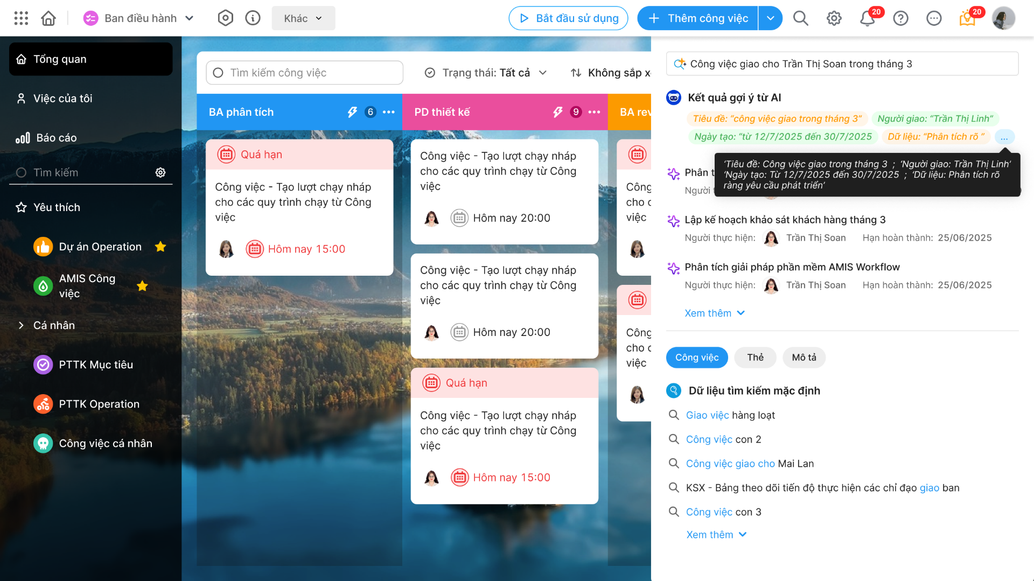
Task: Open notifications bell icon
Action: (x=867, y=18)
